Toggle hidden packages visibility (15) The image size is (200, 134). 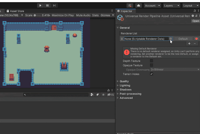(x=110, y=95)
